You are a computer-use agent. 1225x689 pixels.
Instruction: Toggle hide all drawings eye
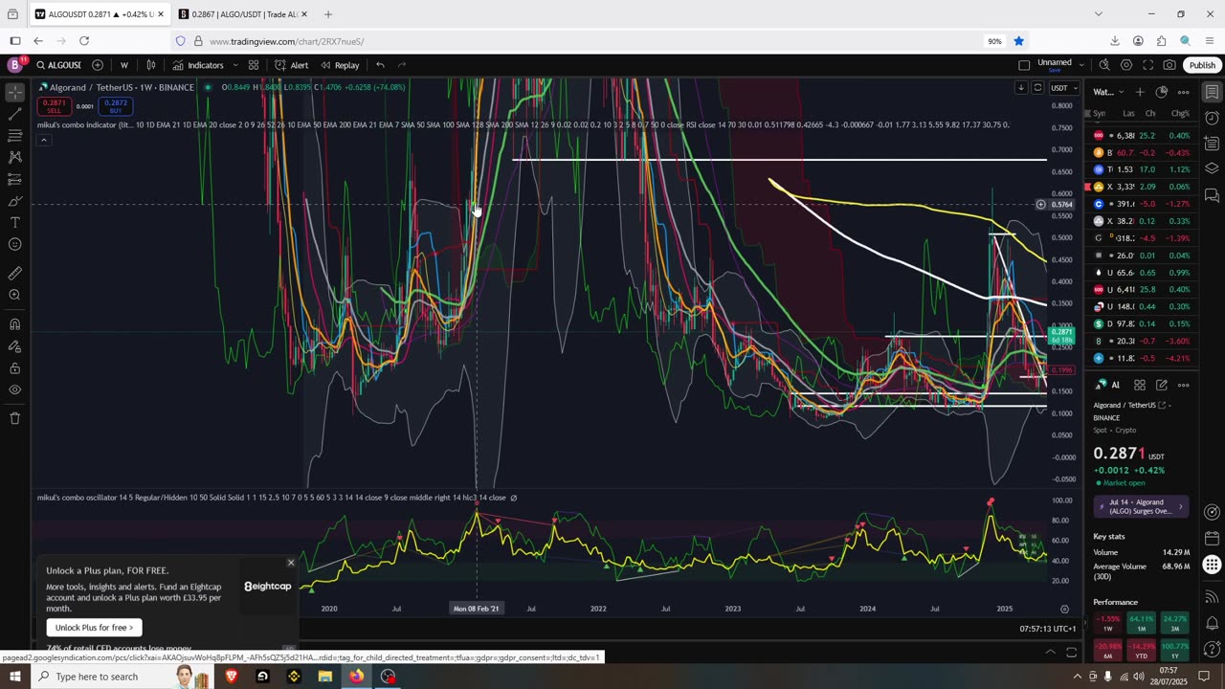tap(14, 389)
